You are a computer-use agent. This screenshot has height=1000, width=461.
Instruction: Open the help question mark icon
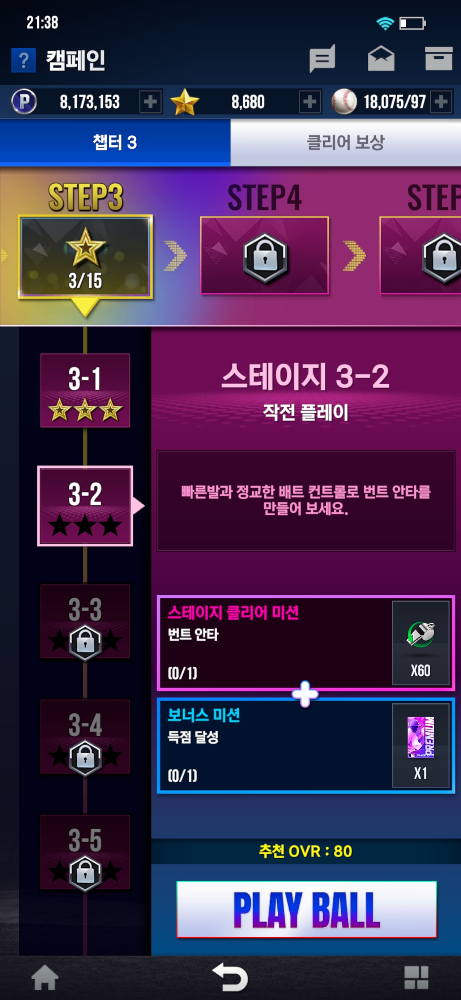pyautogui.click(x=23, y=60)
